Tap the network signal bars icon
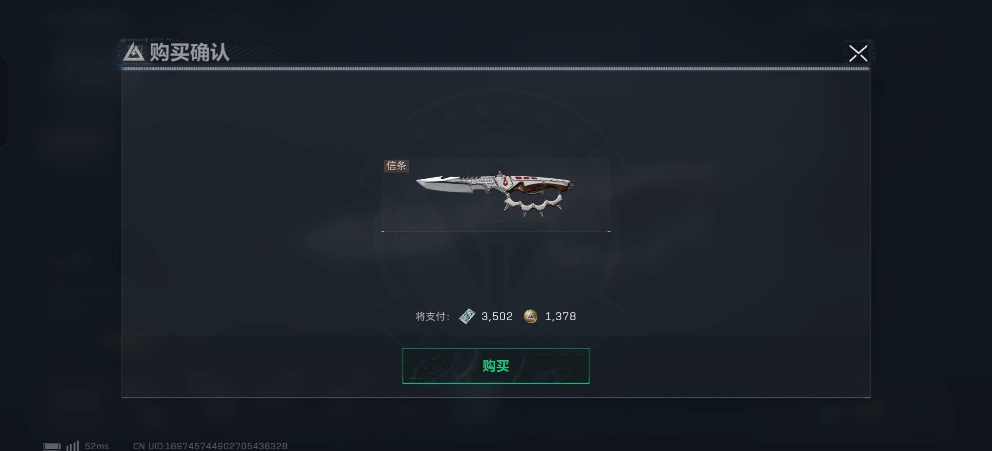 73,446
